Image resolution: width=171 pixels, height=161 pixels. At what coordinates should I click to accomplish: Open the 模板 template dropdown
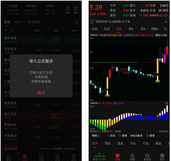pyautogui.click(x=96, y=136)
